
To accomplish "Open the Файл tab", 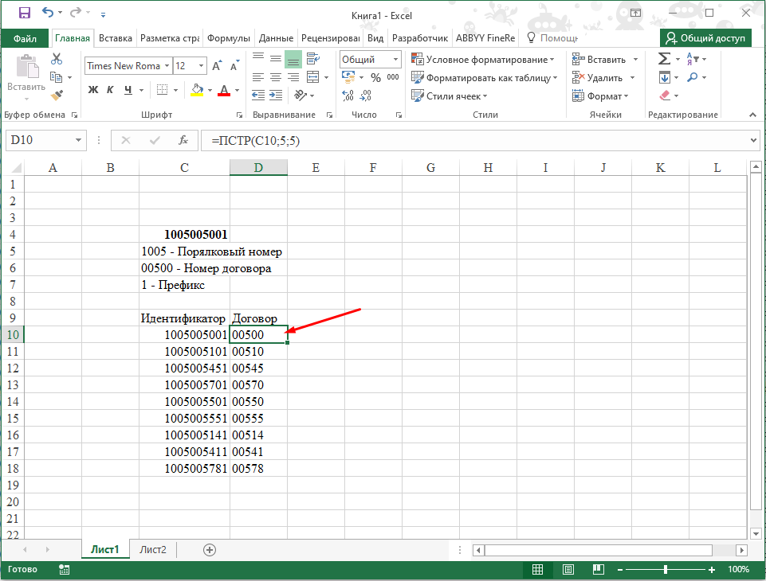I will 25,38.
